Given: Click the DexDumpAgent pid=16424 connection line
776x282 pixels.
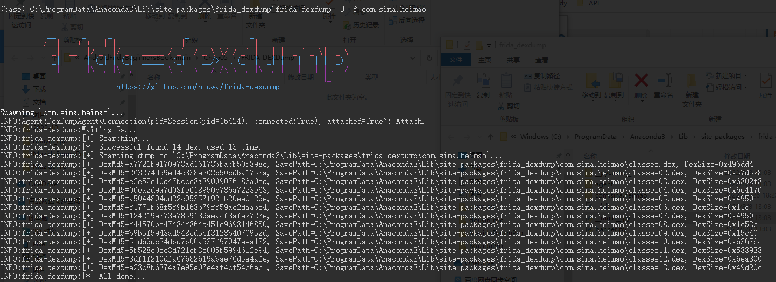Looking at the screenshot, I should 212,121.
